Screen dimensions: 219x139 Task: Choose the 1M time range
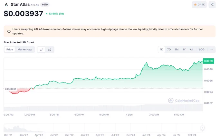pyautogui.click(x=177, y=49)
